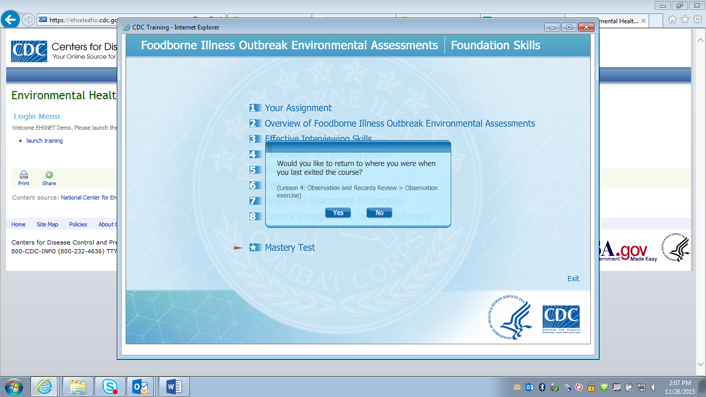Viewport: 706px width, 397px height.
Task: Click the browser Back arrow button
Action: [x=11, y=20]
